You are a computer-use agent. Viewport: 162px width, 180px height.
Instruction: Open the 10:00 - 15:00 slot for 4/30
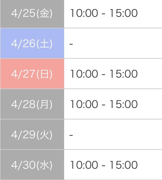click(x=104, y=165)
